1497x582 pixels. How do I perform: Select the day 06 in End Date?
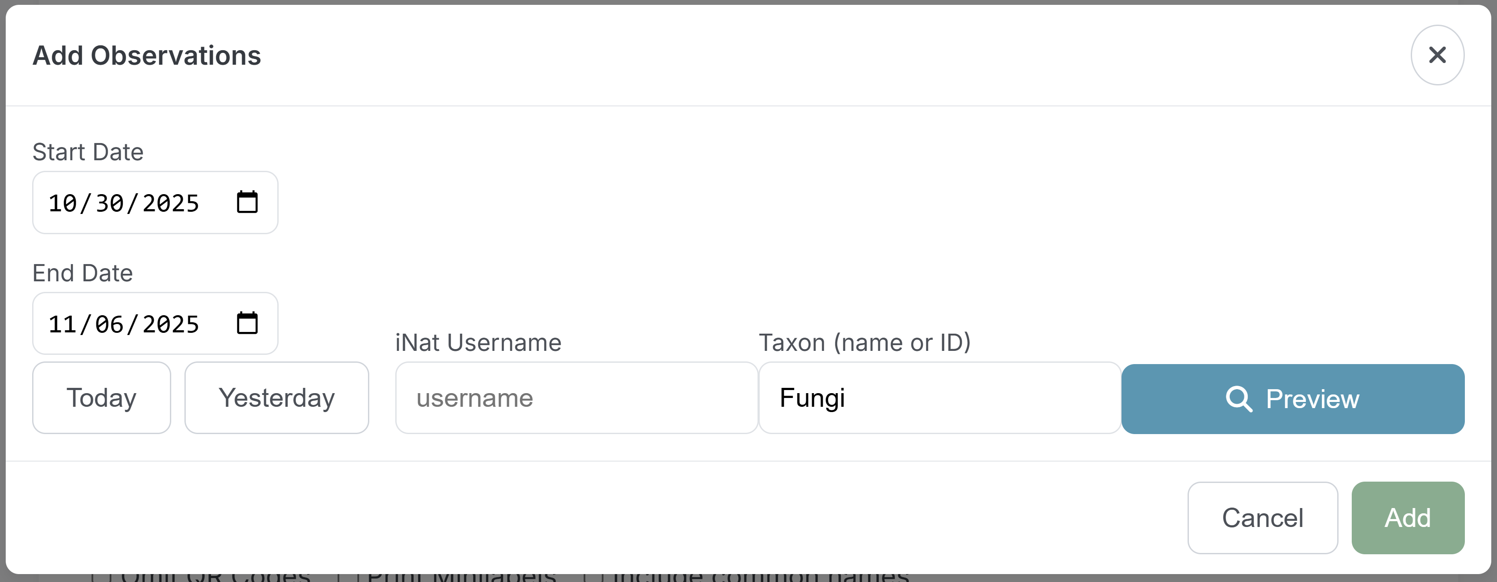pyautogui.click(x=110, y=324)
